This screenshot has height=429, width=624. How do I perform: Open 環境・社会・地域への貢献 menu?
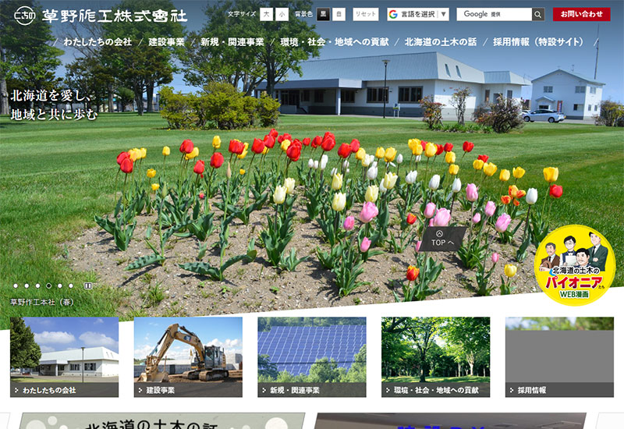[x=335, y=42]
